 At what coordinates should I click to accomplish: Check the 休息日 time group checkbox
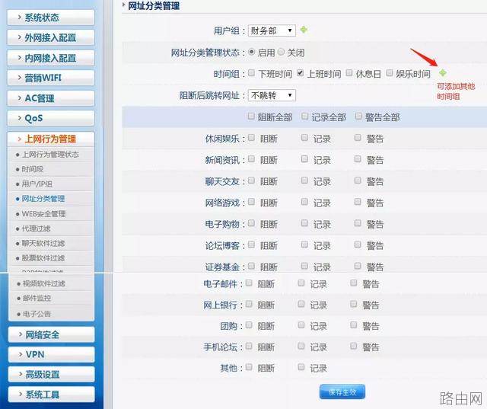pyautogui.click(x=349, y=73)
